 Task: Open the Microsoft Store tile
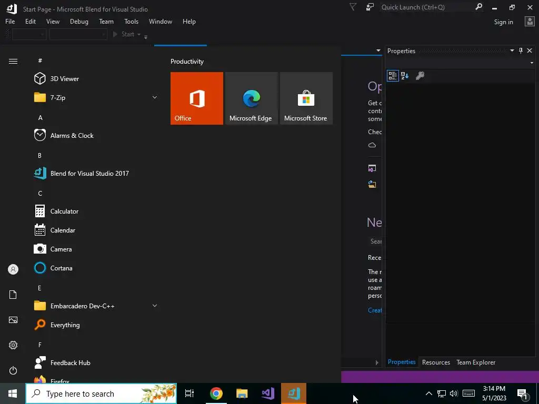[x=306, y=98]
